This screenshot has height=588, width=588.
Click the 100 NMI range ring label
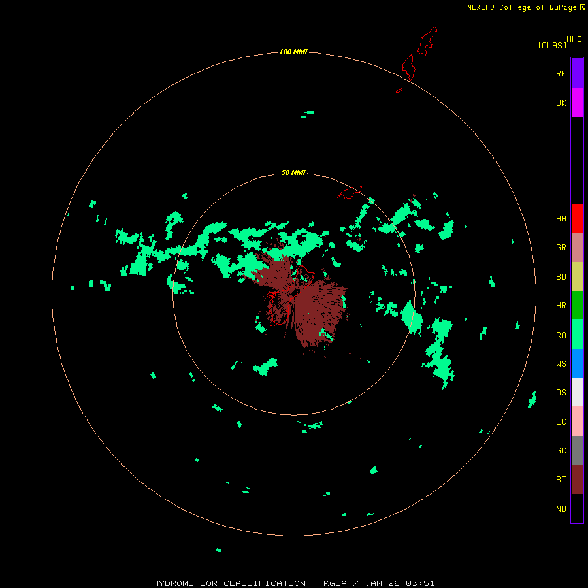tap(293, 52)
